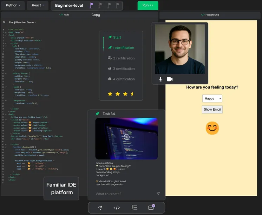This screenshot has width=262, height=215.
Task: Click the smiling emoji in the playground
Action: [x=212, y=128]
